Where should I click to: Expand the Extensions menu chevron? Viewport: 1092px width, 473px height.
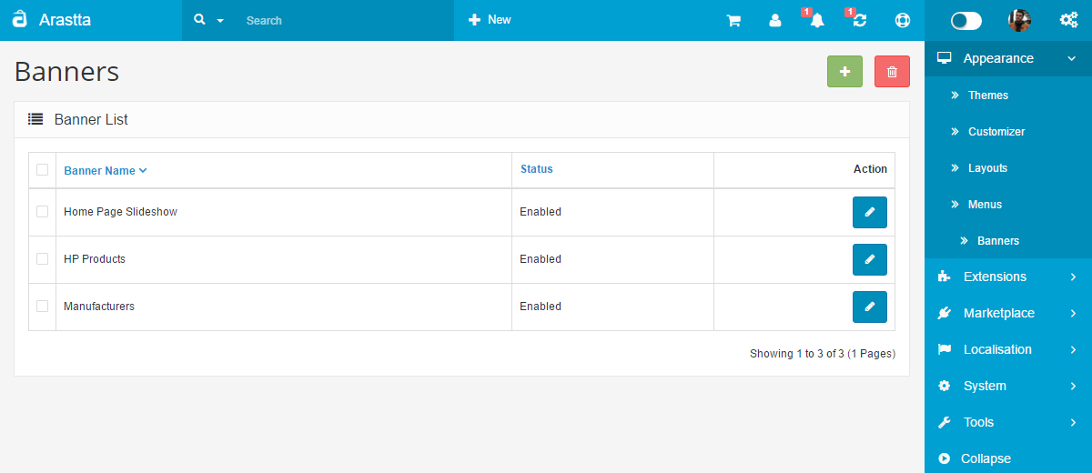pyautogui.click(x=1074, y=277)
